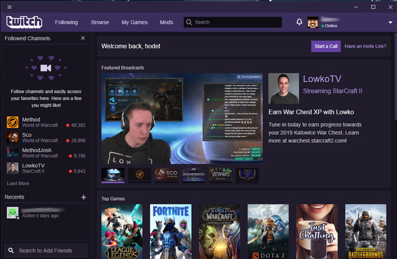Open the Method channel name
Image resolution: width=397 pixels, height=259 pixels.
coord(31,120)
